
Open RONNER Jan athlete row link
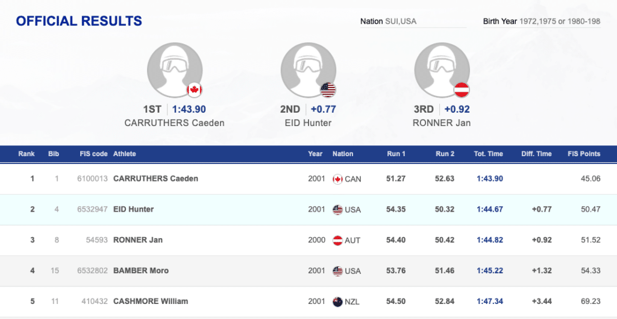pyautogui.click(x=138, y=240)
